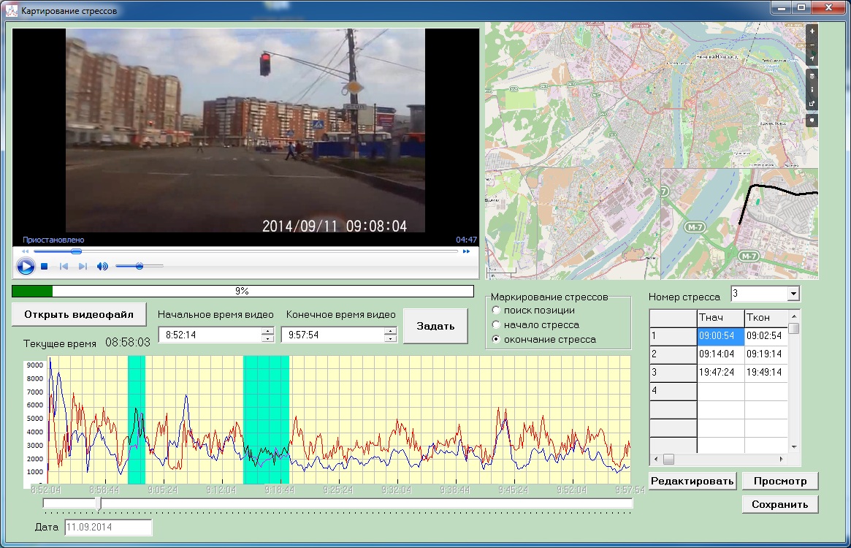This screenshot has width=851, height=548.
Task: Open the map layers panel
Action: tap(812, 76)
